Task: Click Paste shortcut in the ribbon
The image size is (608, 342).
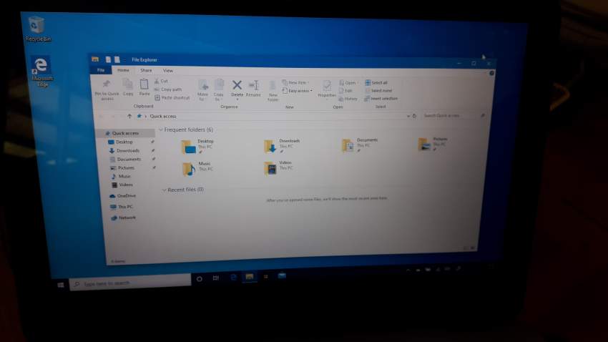Action: click(x=172, y=98)
